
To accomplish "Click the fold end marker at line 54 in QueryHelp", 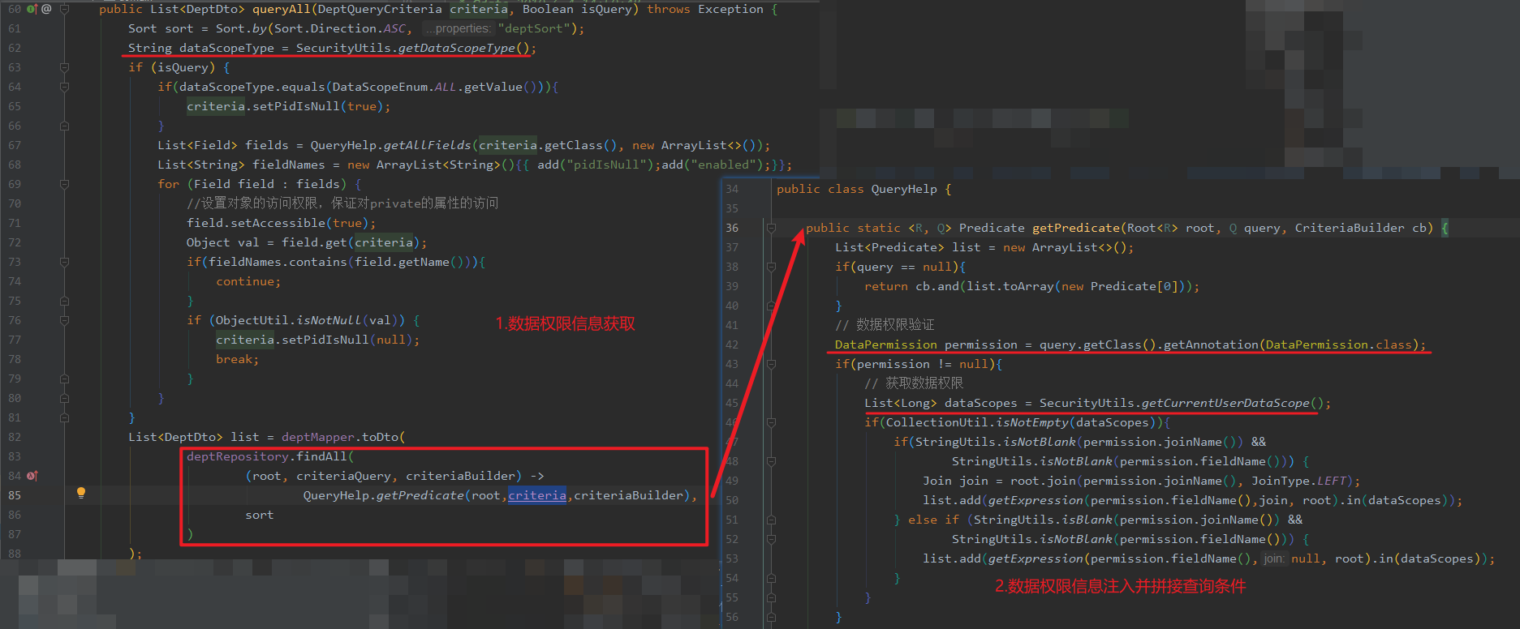I will pos(772,578).
